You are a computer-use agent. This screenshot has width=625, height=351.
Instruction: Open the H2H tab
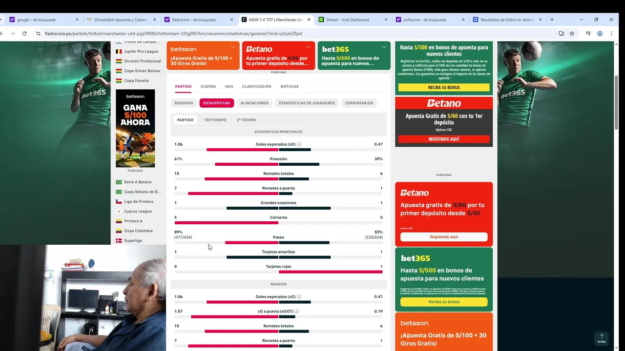click(229, 86)
